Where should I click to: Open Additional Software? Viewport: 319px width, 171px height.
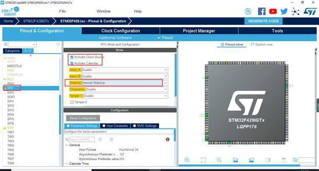click(x=115, y=38)
